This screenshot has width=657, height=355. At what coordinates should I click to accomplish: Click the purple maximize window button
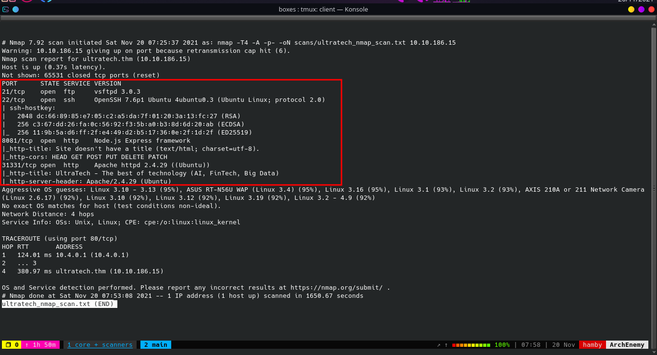point(641,9)
